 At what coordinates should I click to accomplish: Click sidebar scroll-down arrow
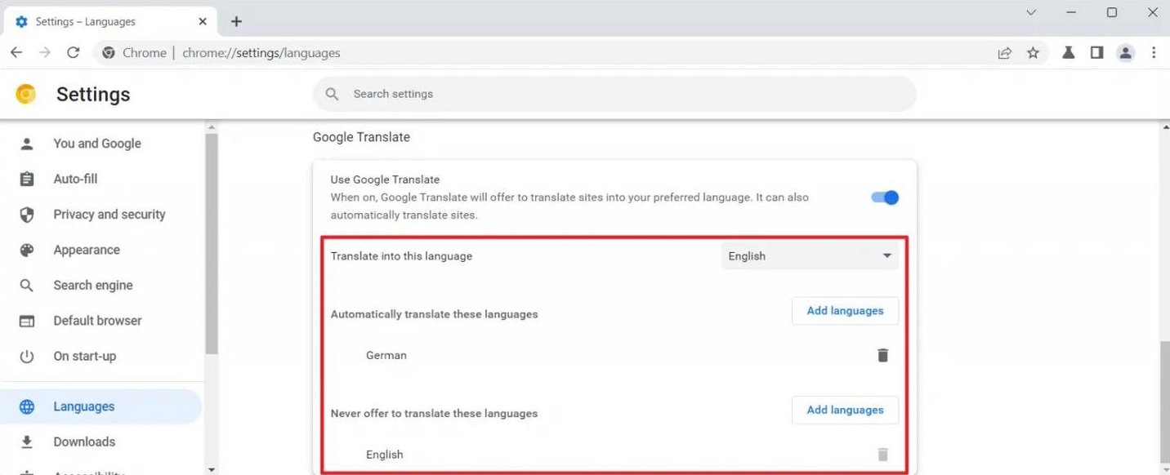pos(212,469)
